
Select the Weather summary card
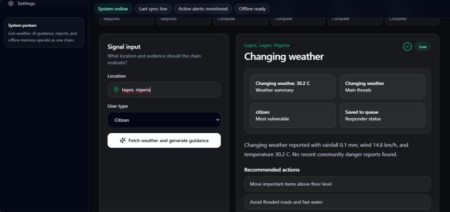(293, 86)
